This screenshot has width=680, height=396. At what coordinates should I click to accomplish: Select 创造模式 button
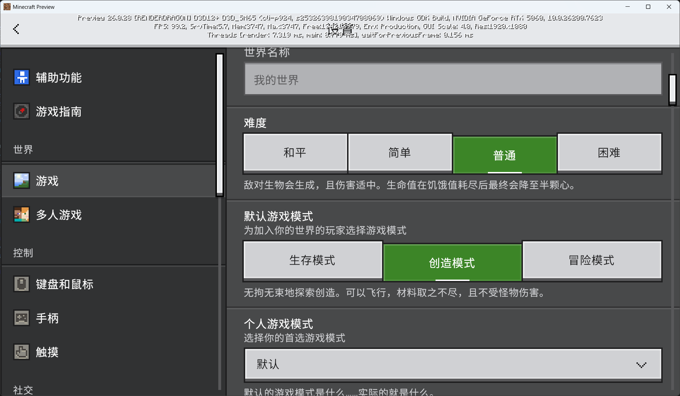452,262
